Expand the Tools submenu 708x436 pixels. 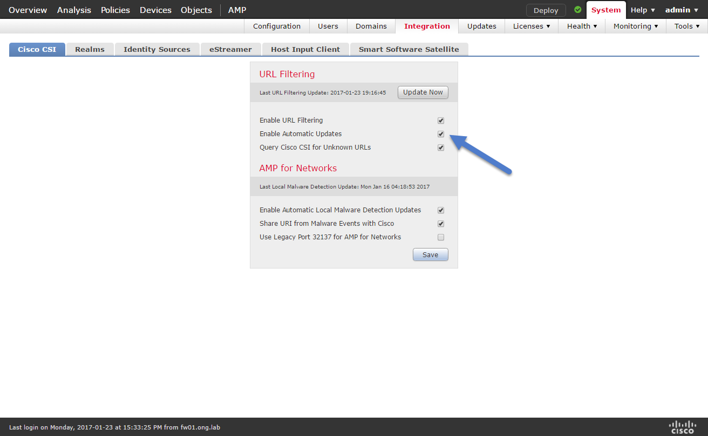(x=687, y=26)
